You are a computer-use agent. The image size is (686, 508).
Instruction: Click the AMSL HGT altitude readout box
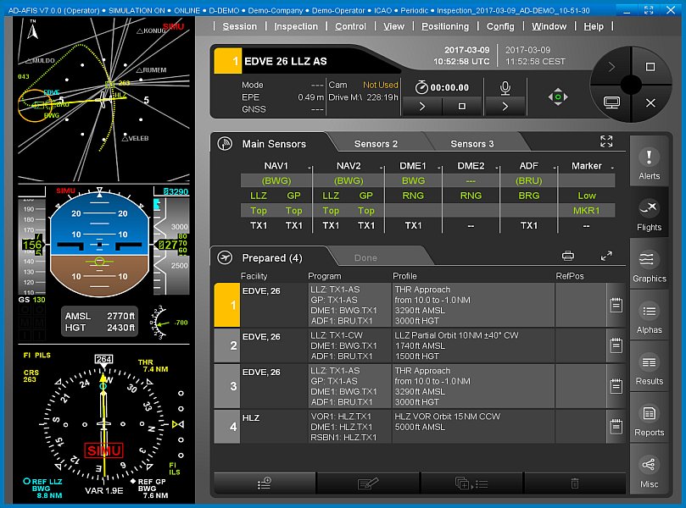pos(99,322)
